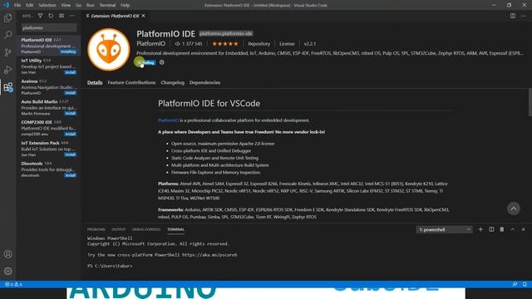Open the Accounts menu icon

(8, 254)
